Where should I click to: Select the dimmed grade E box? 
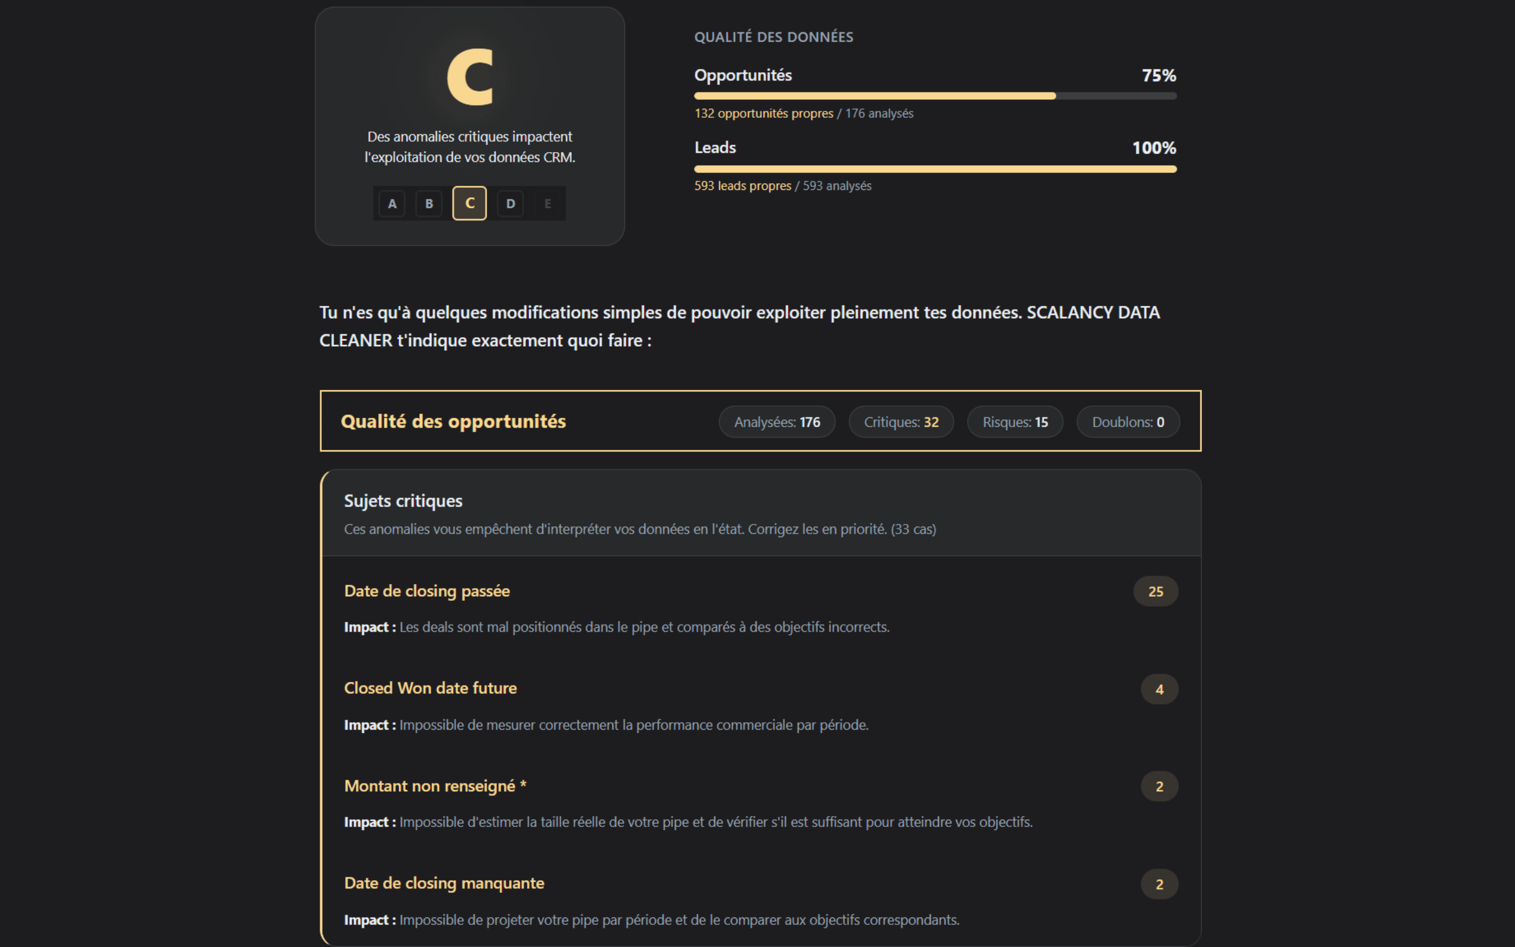click(x=548, y=204)
